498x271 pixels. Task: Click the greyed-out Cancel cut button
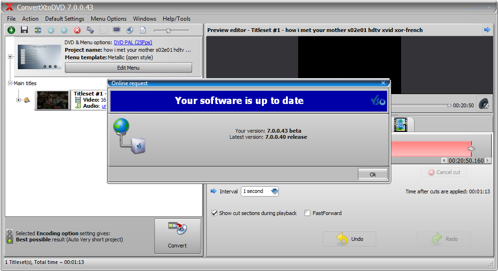[444, 172]
